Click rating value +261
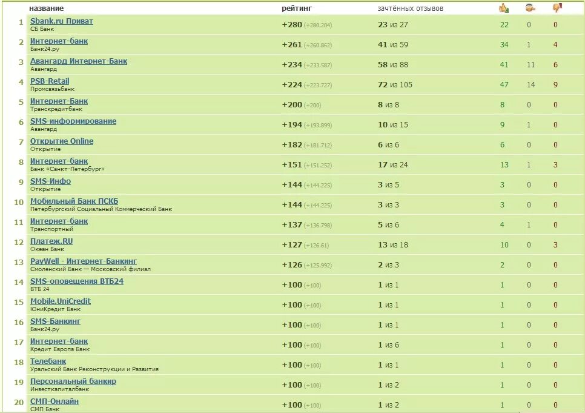This screenshot has height=413, width=585. [292, 44]
